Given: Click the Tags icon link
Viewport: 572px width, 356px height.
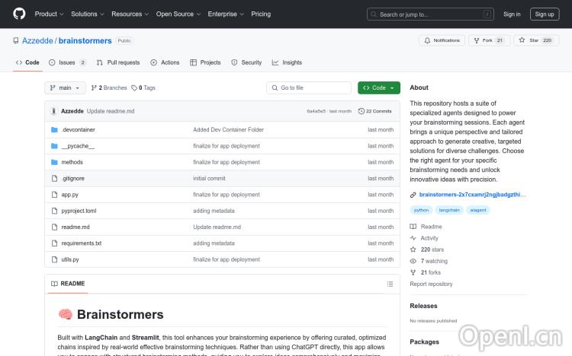Looking at the screenshot, I should click(x=143, y=88).
